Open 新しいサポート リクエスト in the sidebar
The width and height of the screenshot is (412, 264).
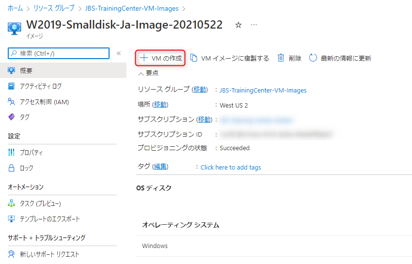63,254
